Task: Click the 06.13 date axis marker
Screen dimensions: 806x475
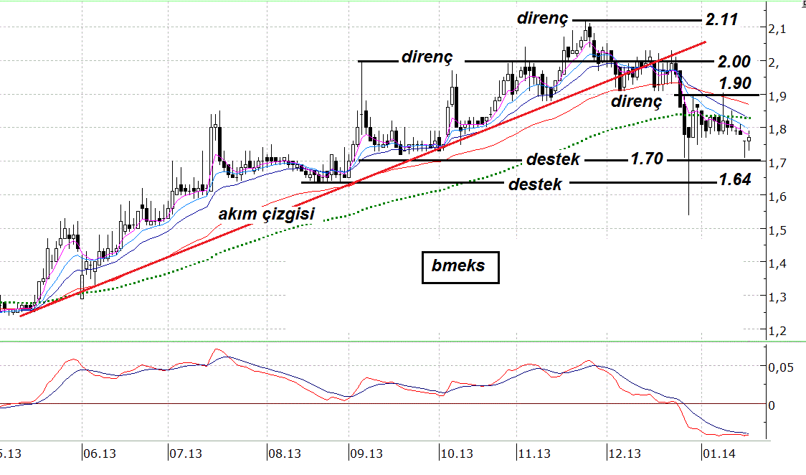Action: 100,454
